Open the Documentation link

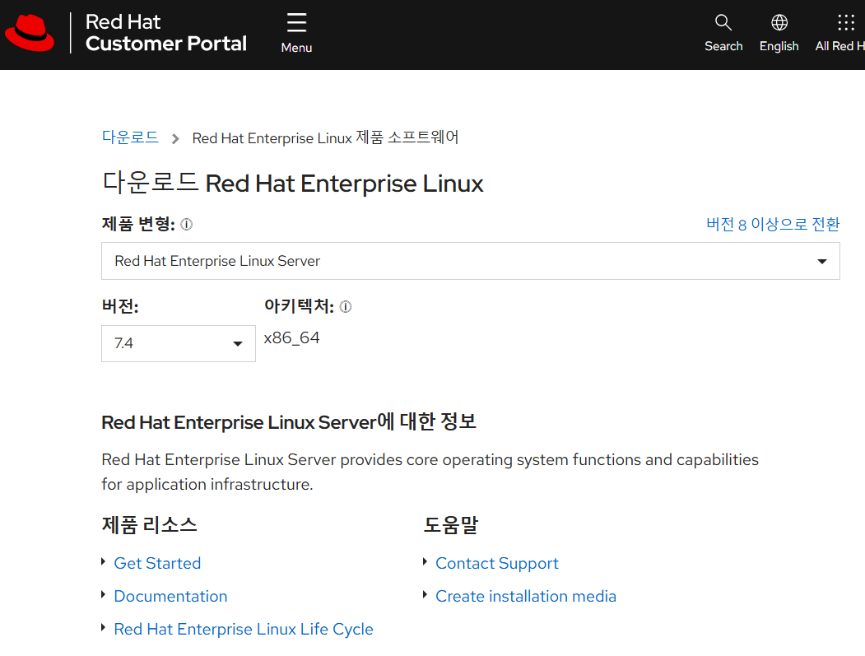tap(170, 596)
